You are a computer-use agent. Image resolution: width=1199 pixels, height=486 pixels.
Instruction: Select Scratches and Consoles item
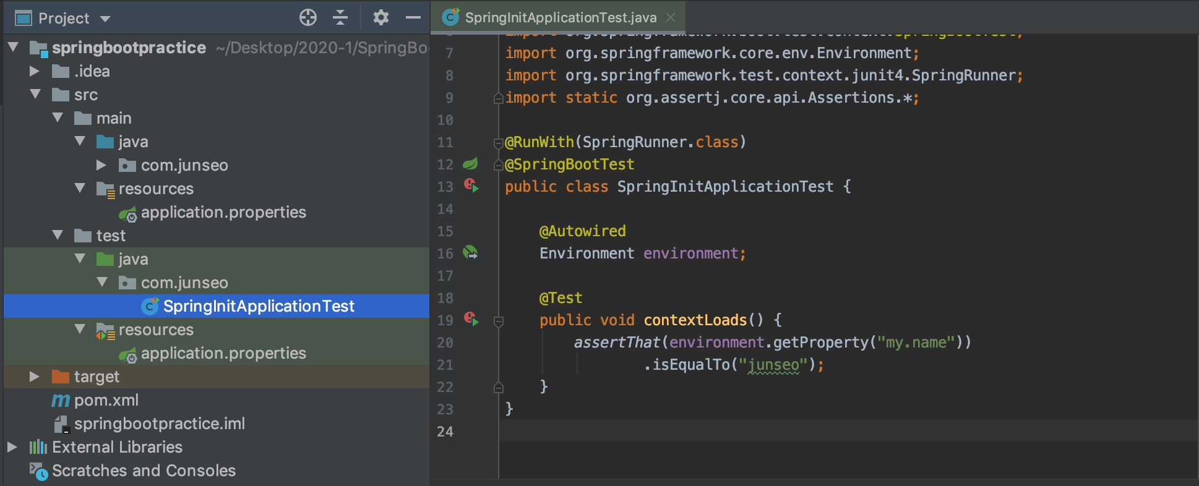click(x=144, y=471)
